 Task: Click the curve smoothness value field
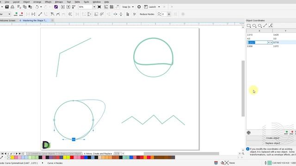click(164, 14)
